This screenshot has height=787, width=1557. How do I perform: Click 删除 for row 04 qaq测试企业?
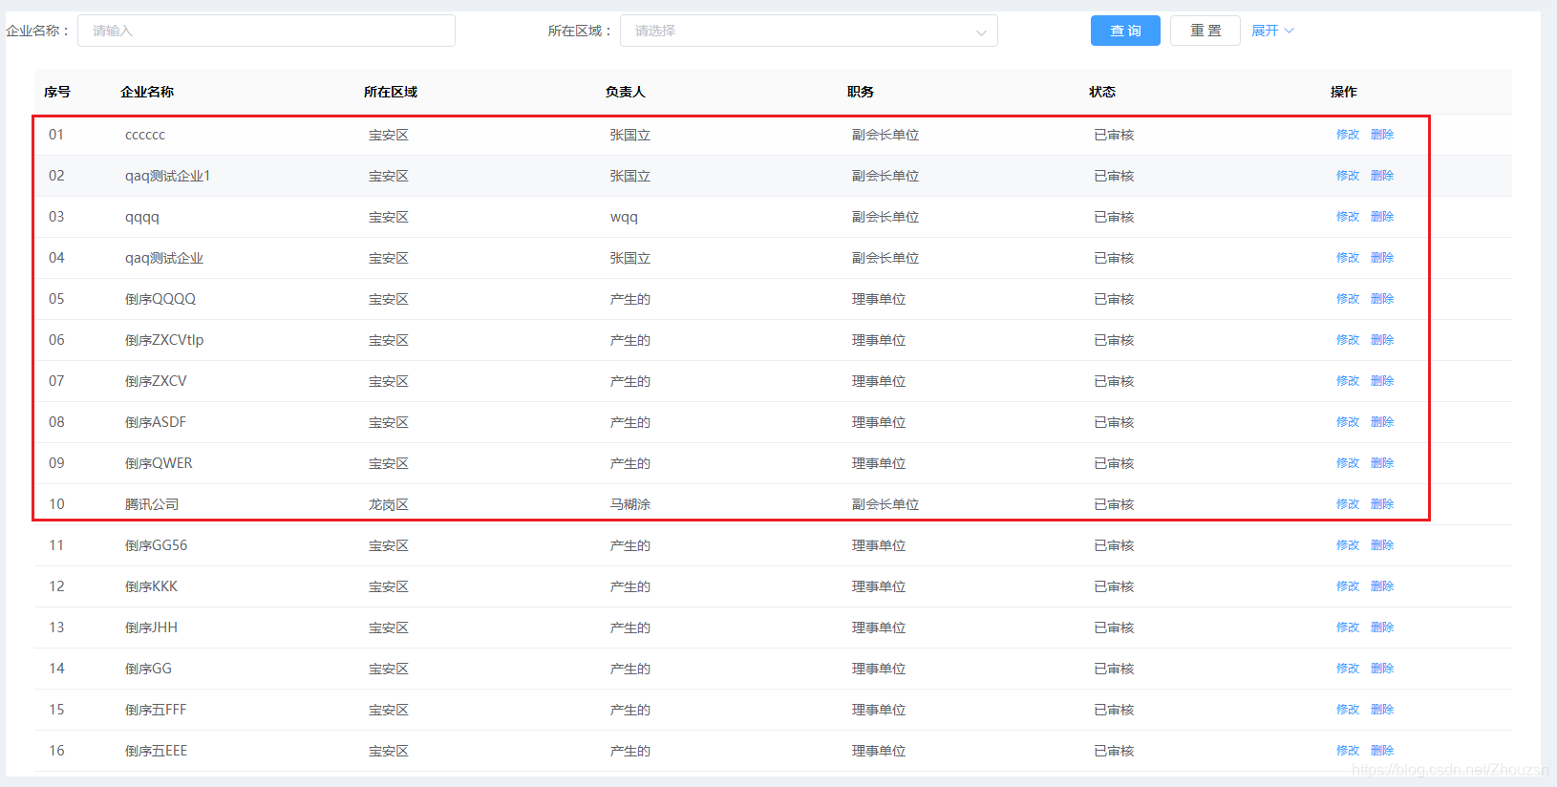tap(1382, 258)
